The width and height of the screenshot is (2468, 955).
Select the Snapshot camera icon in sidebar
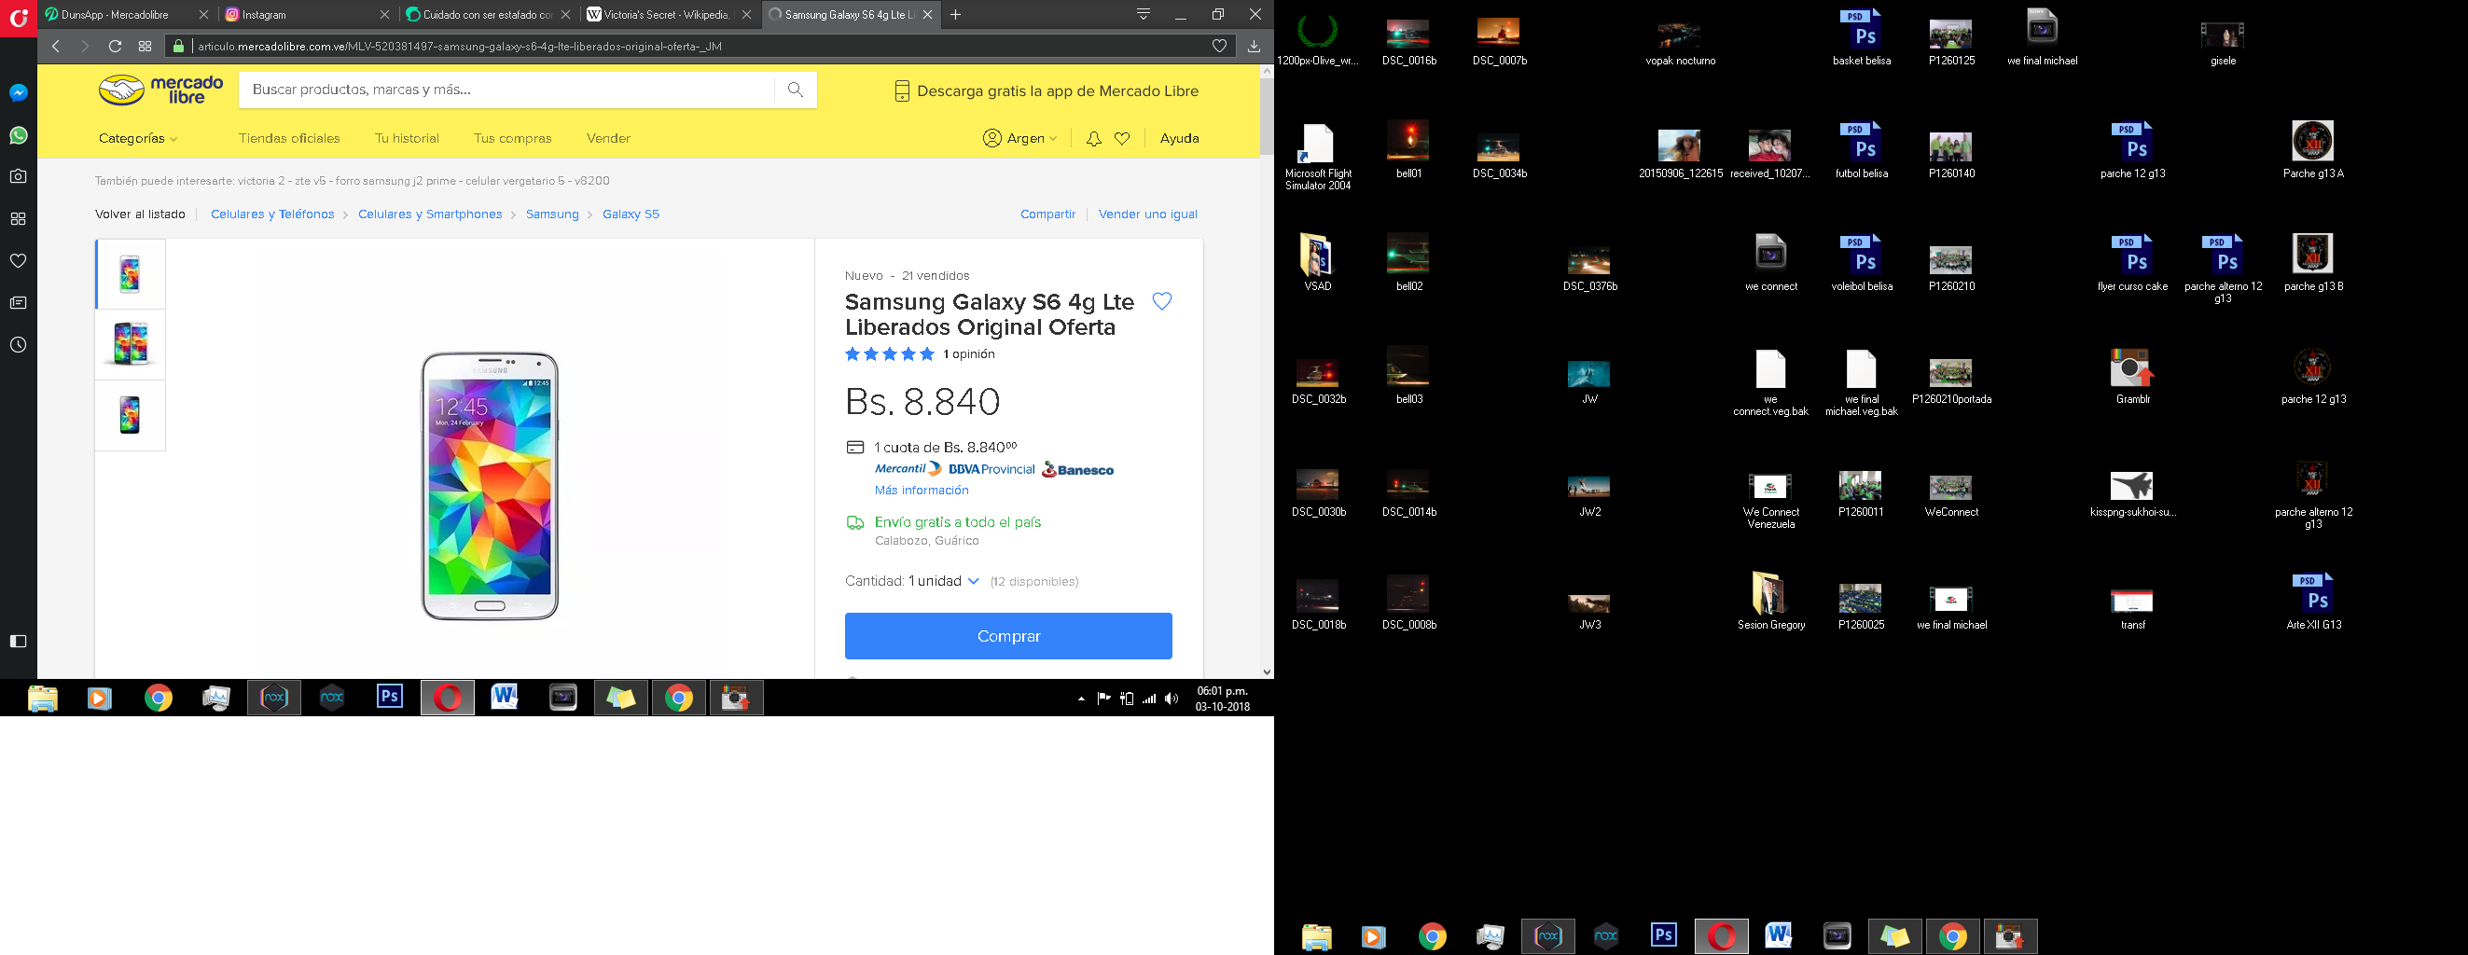tap(17, 175)
